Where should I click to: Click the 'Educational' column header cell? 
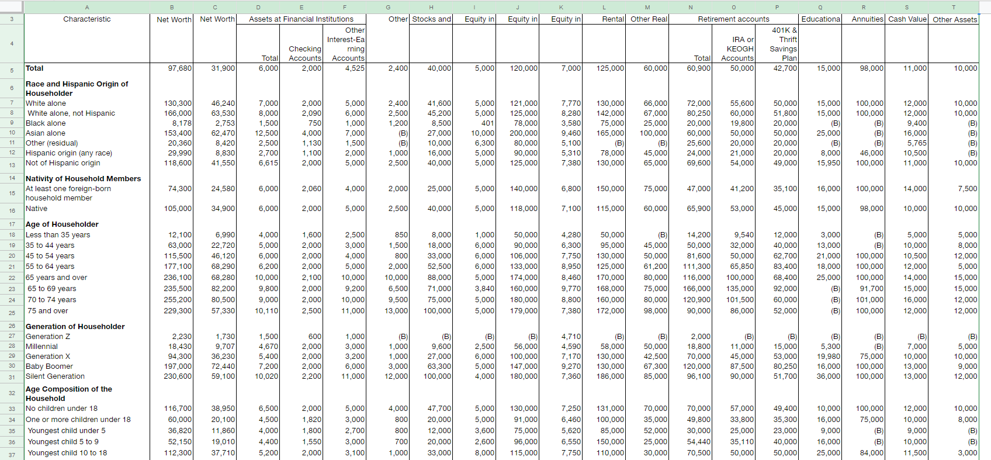pos(820,19)
